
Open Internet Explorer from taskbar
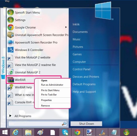click(x=15, y=132)
